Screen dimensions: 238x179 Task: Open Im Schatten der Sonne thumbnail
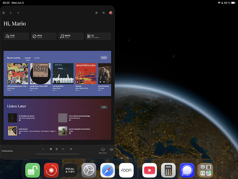[13, 118]
